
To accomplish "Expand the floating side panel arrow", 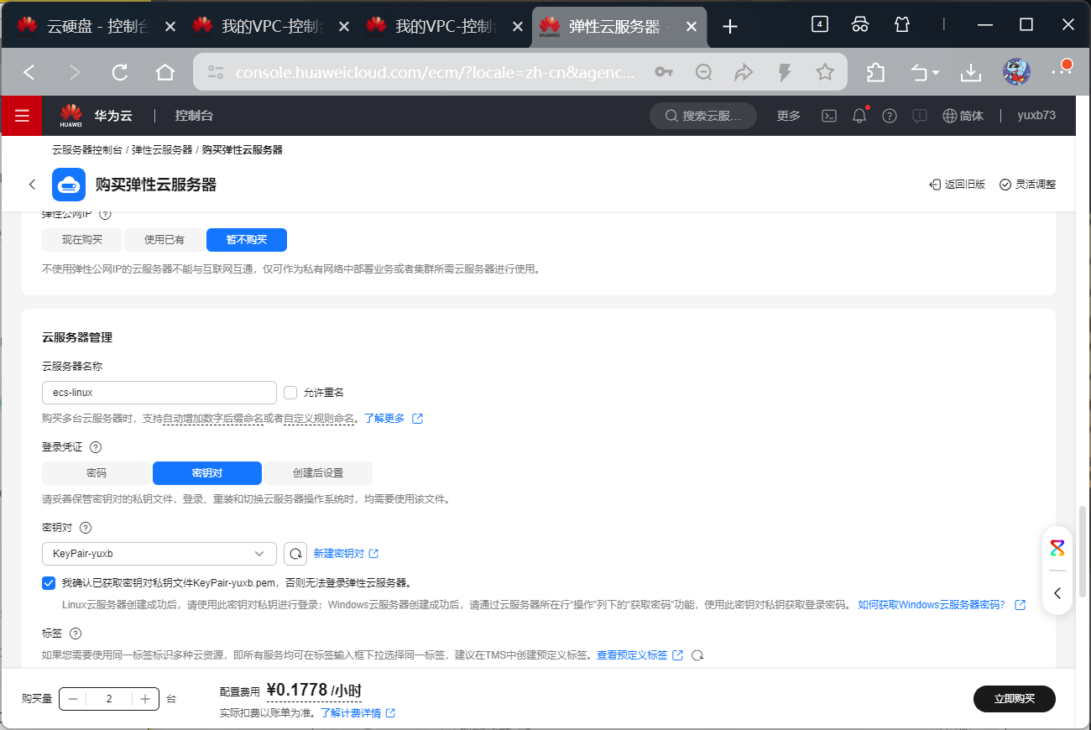I will [x=1057, y=593].
